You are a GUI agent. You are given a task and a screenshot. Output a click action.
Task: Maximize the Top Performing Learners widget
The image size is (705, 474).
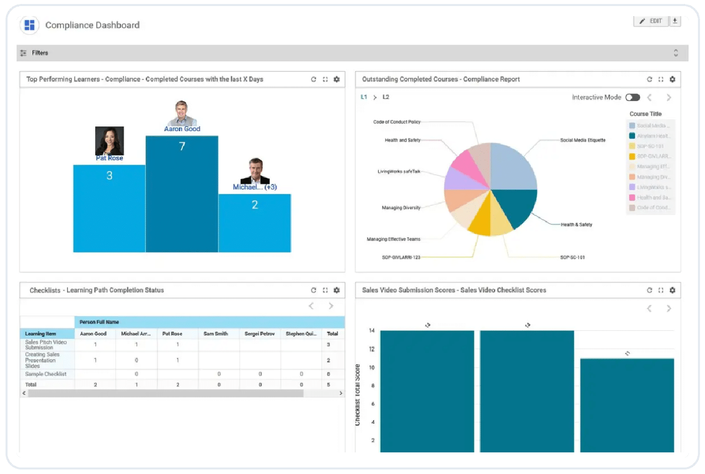coord(325,79)
